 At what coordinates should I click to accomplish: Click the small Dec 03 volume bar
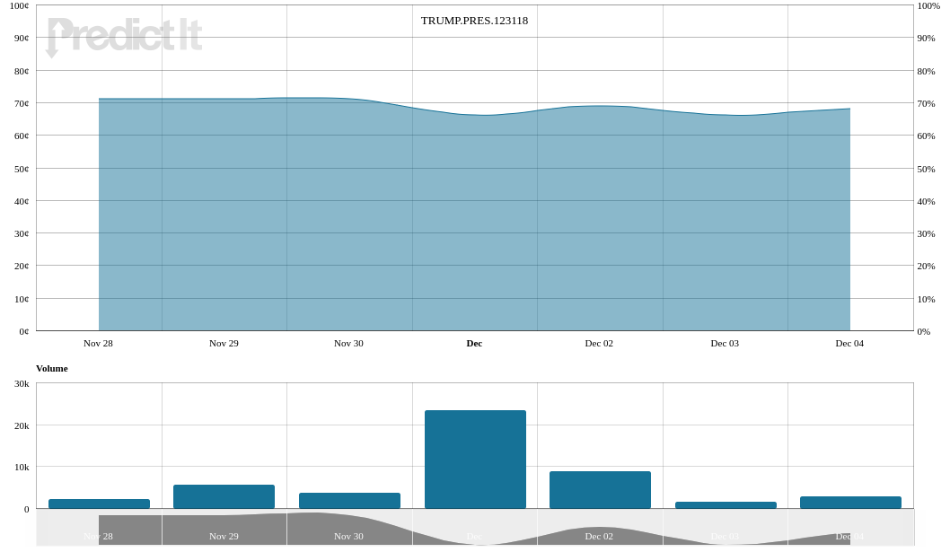726,505
